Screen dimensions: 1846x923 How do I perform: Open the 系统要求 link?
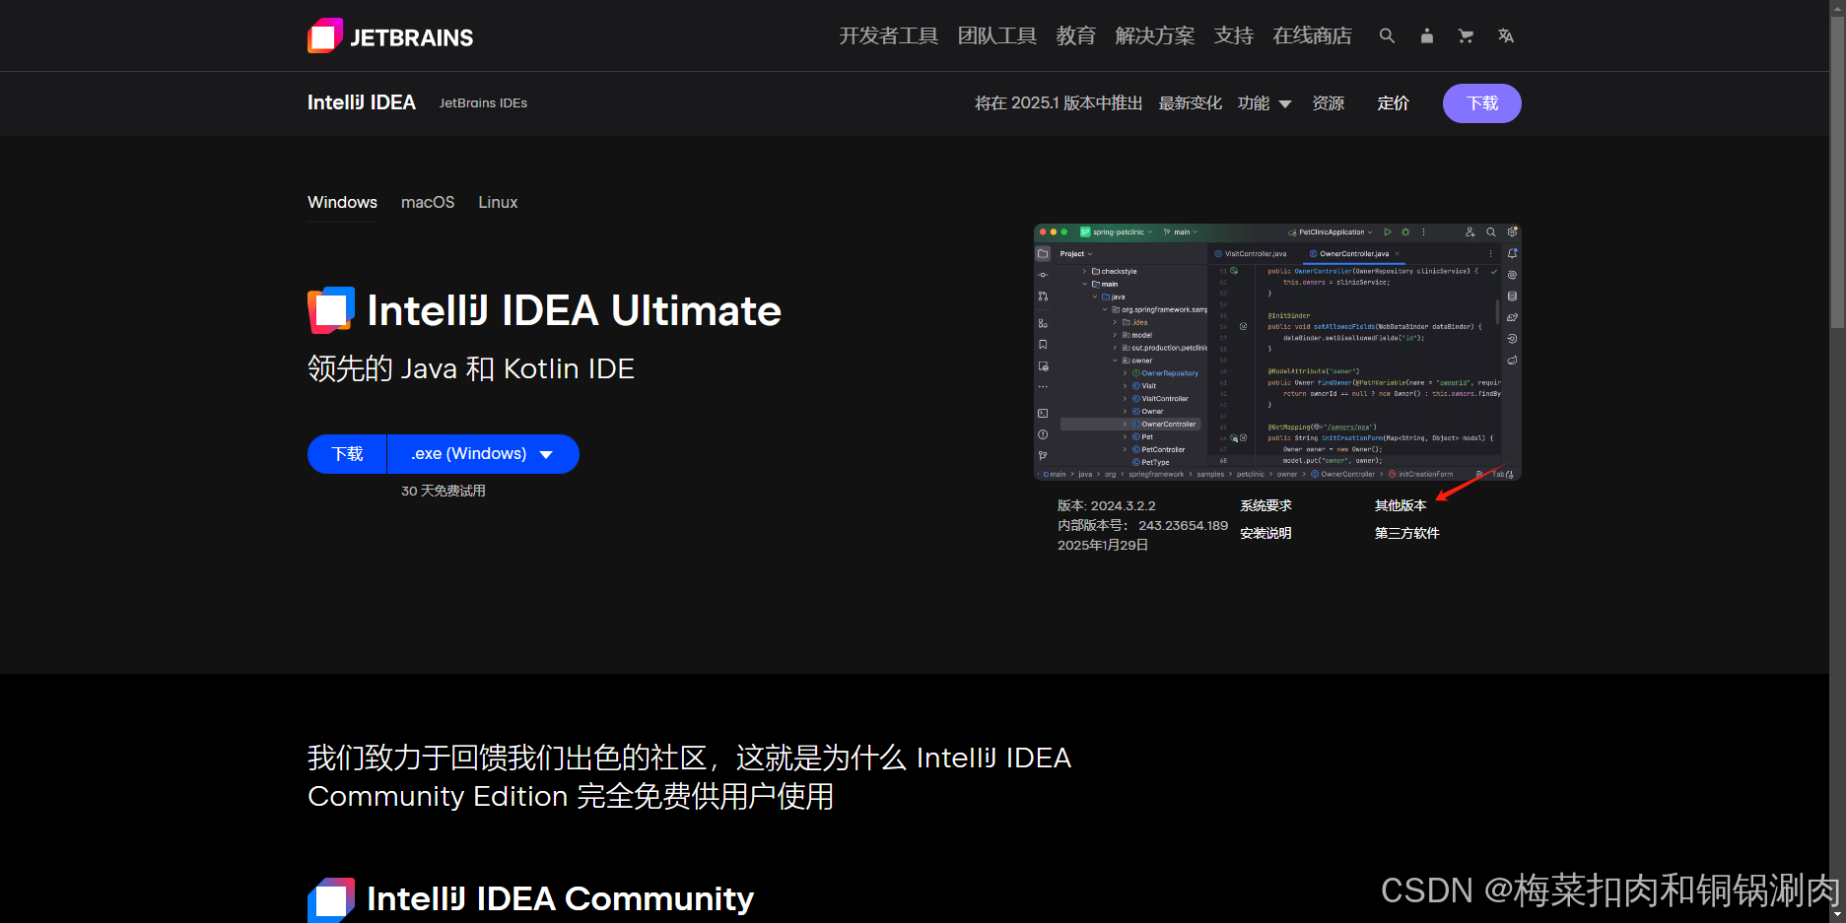pyautogui.click(x=1265, y=505)
